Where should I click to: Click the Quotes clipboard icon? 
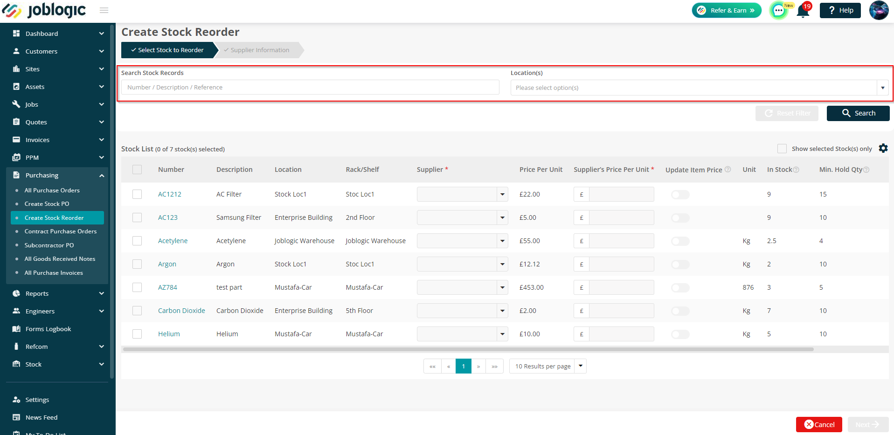[x=16, y=122]
